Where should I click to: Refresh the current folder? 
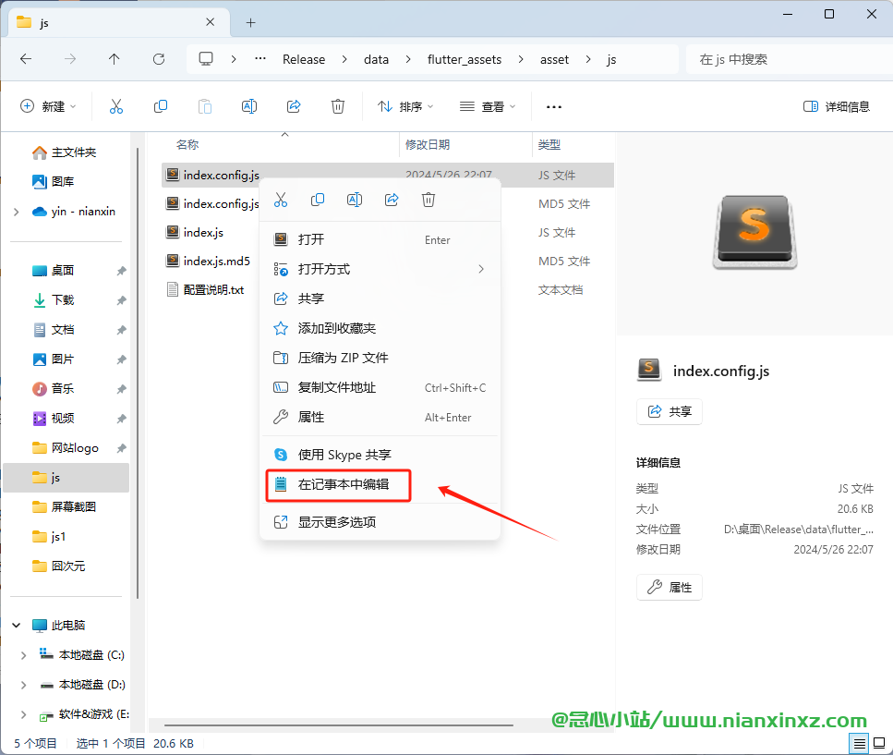(x=159, y=59)
